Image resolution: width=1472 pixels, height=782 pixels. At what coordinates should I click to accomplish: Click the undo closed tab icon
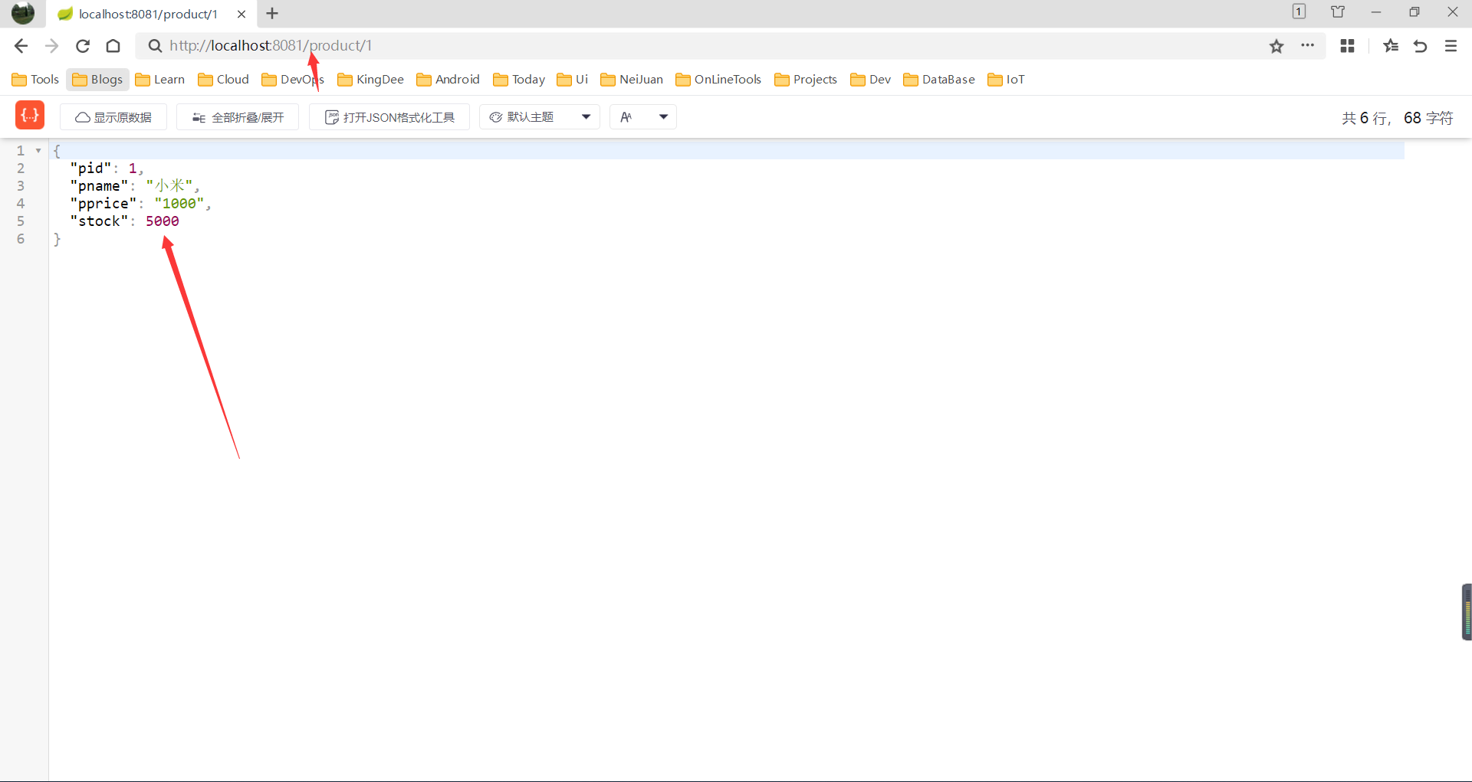1421,46
